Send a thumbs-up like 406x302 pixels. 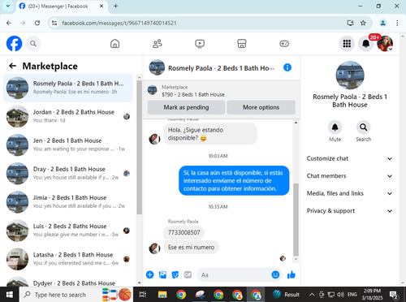coord(292,274)
